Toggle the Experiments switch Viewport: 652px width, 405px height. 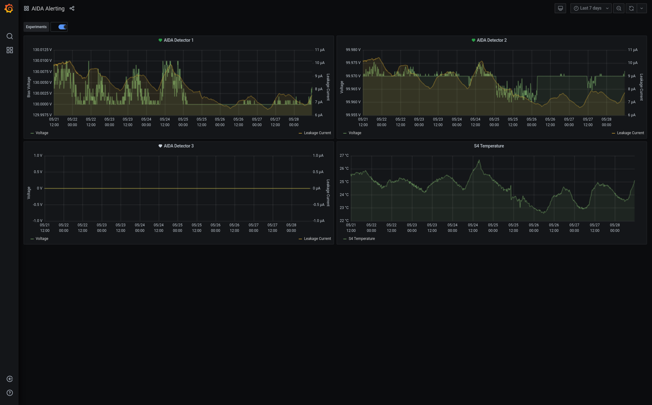point(62,27)
